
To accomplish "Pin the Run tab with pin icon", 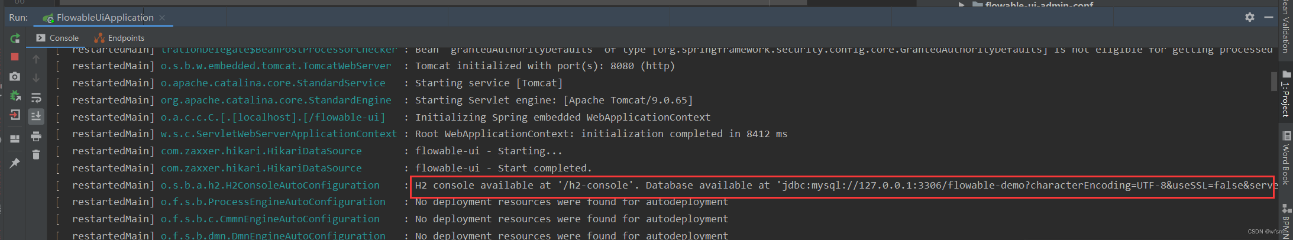I will click(x=15, y=163).
